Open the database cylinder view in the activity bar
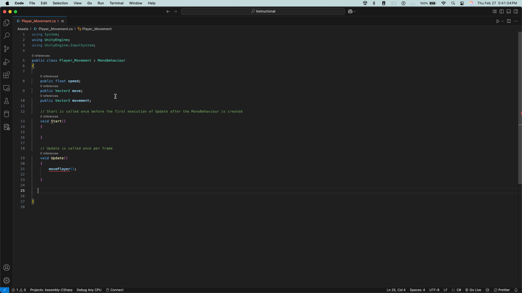The height and width of the screenshot is (293, 522). coord(7,114)
